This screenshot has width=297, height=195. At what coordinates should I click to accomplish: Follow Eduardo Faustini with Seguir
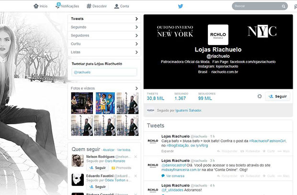pyautogui.click(x=98, y=187)
